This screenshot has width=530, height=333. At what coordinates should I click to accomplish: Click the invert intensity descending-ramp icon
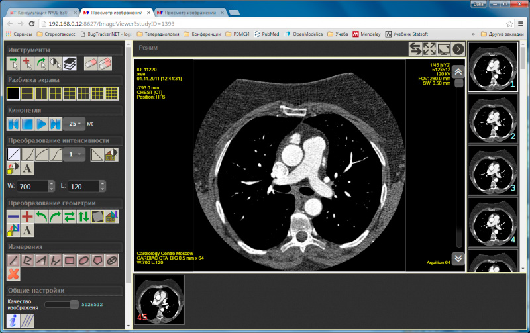pos(97,154)
